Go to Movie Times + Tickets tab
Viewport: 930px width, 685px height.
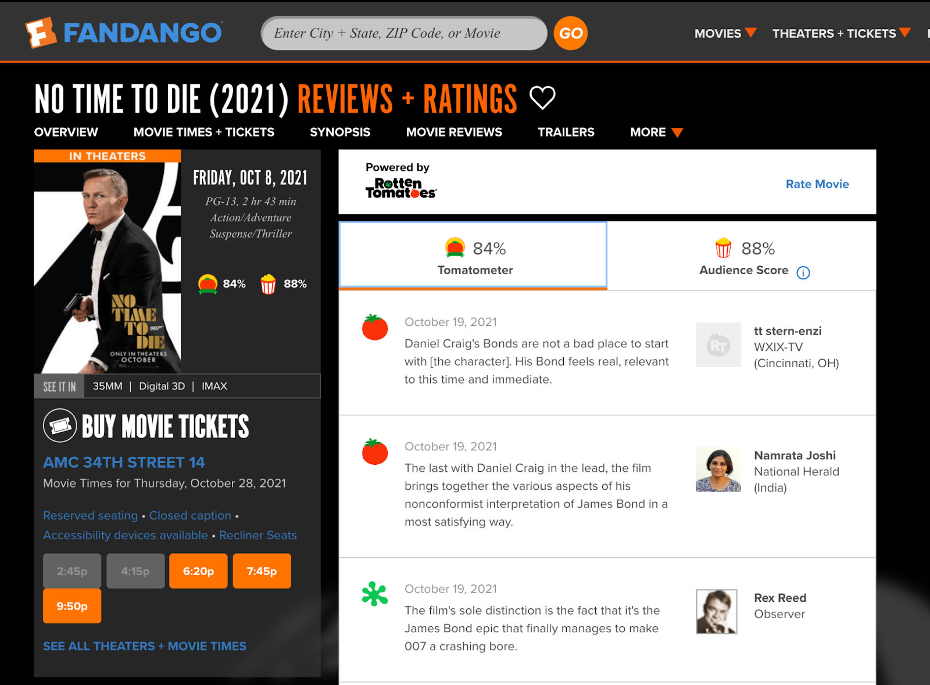tap(204, 132)
